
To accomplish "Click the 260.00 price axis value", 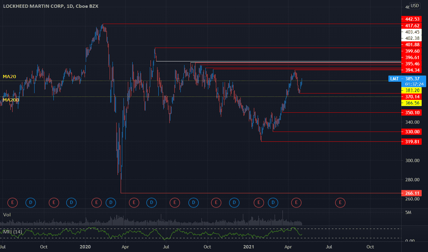I will 412,199.
